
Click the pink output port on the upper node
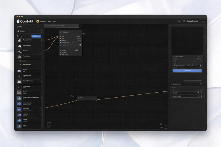pyautogui.click(x=81, y=36)
